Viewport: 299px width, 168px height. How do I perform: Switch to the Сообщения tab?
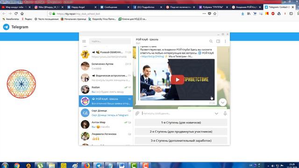pos(114,7)
